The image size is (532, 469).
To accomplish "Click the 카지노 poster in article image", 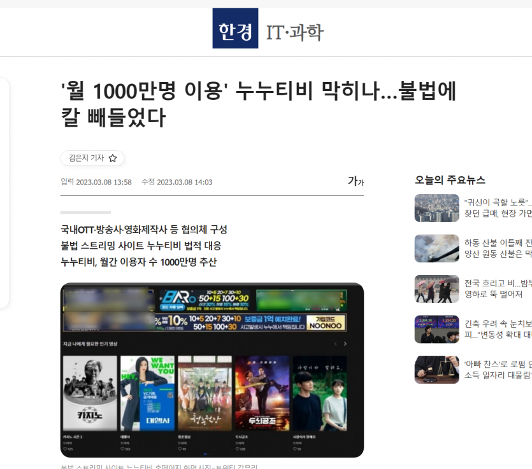I will click(90, 393).
